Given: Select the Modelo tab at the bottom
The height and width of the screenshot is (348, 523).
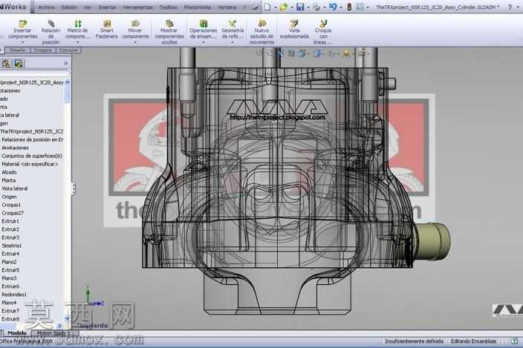Looking at the screenshot, I should [16, 332].
